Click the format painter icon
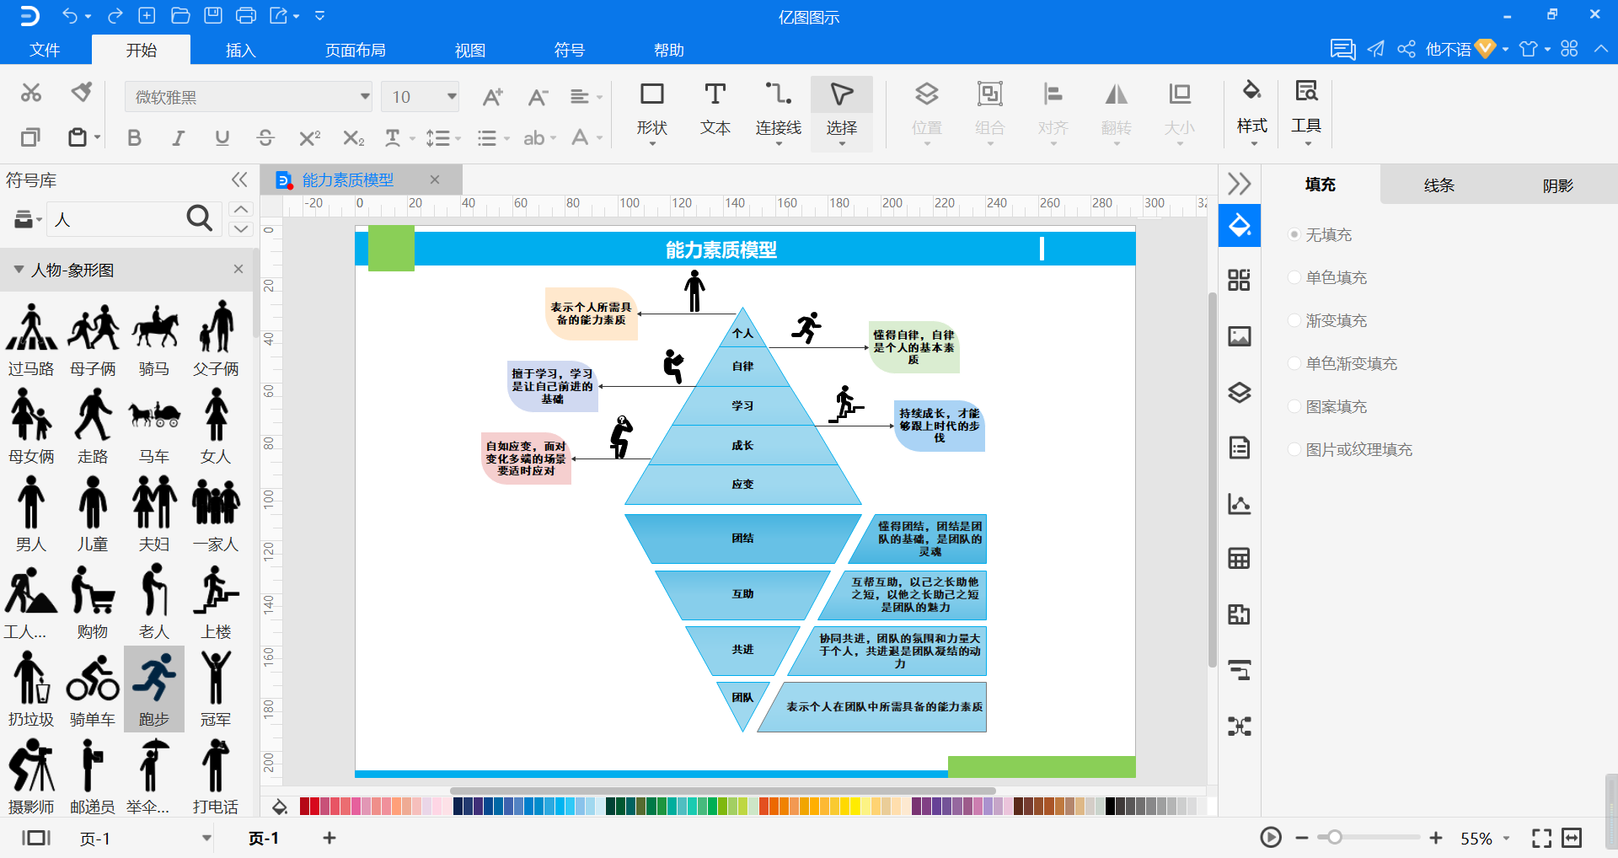Viewport: 1618px width, 858px height. coord(82,92)
